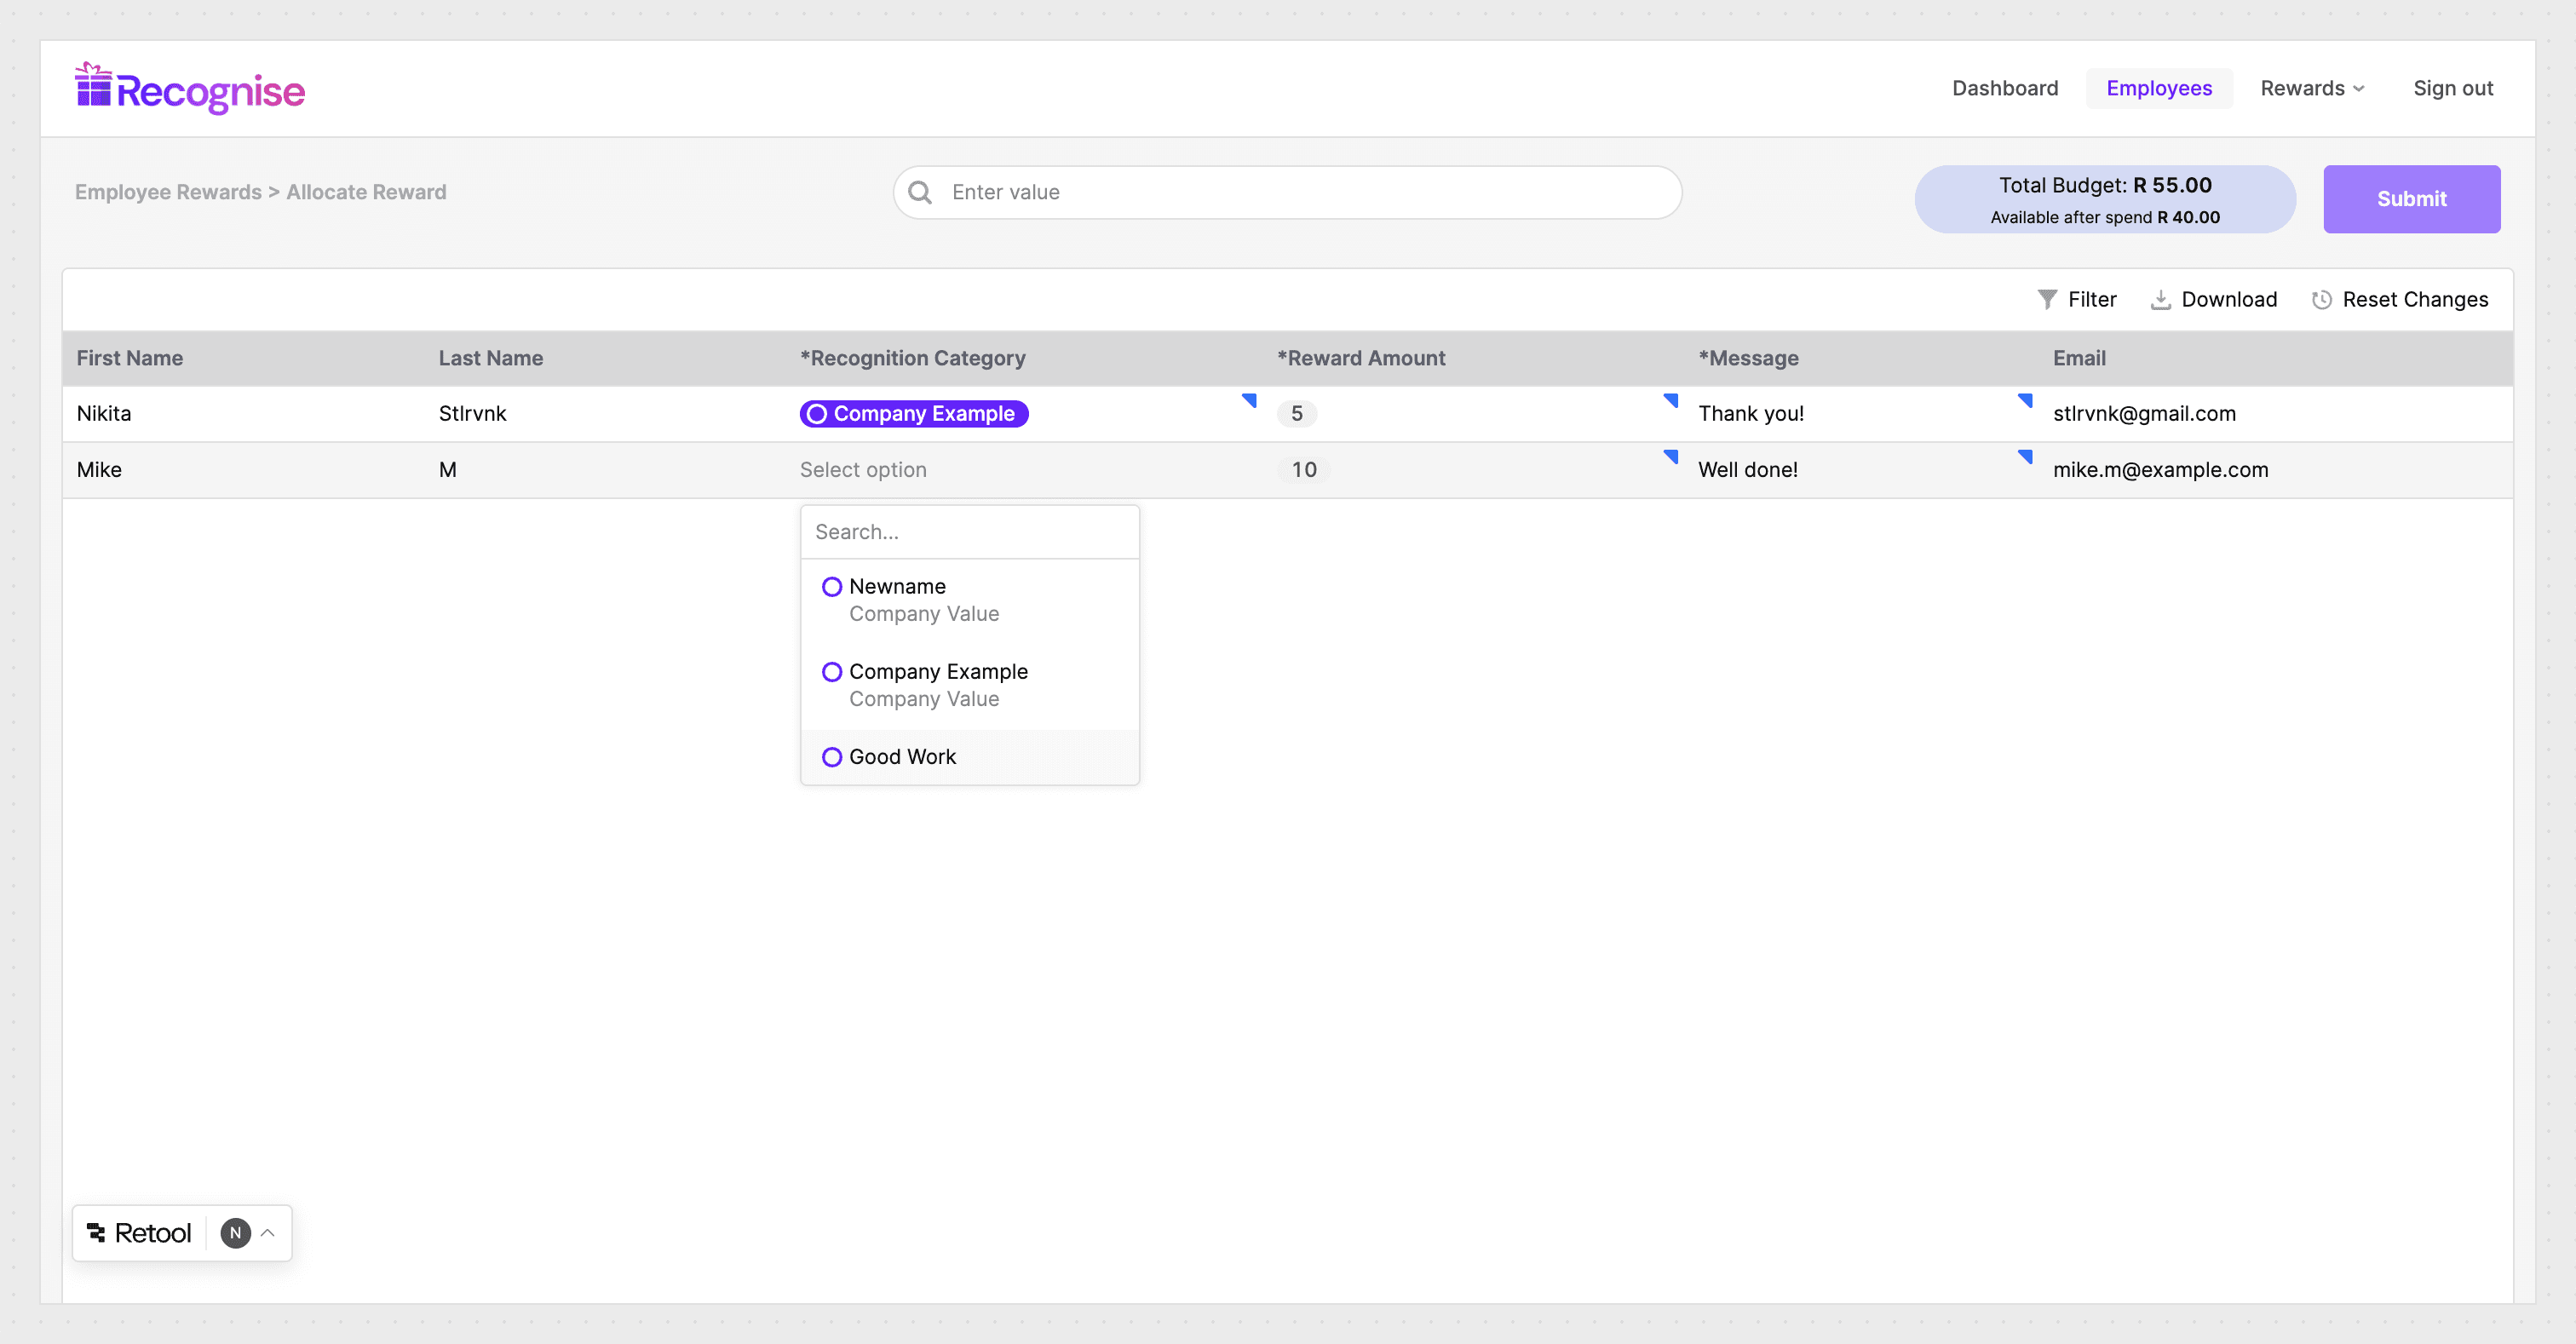Open the Employees tab
2576x1344 pixels.
pos(2159,88)
